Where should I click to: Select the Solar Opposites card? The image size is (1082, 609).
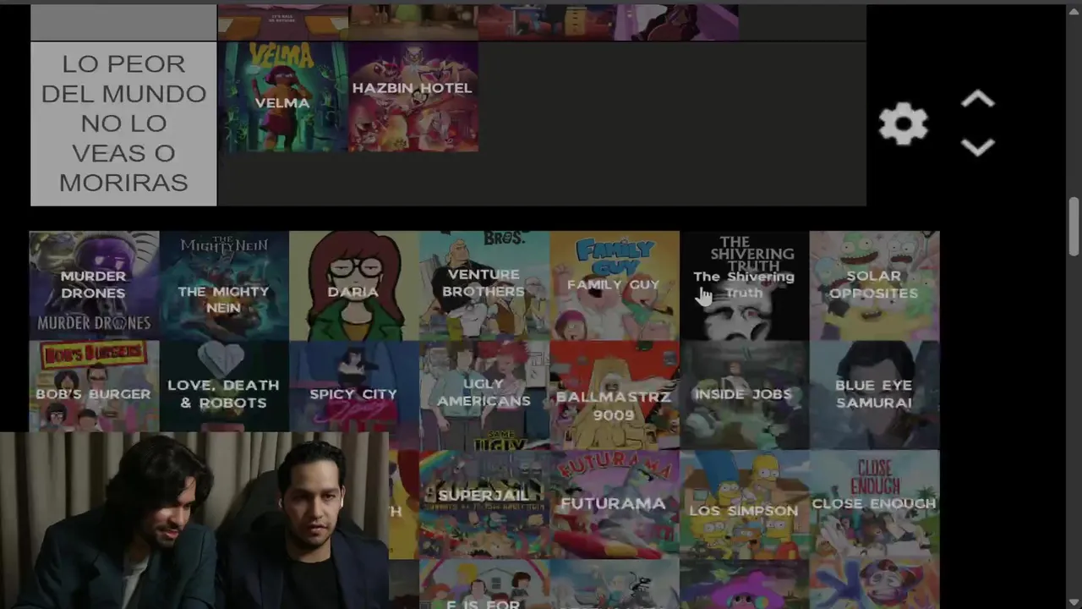[x=874, y=285]
